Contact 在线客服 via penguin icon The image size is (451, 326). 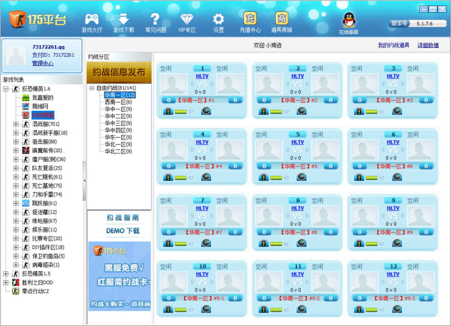coord(348,20)
